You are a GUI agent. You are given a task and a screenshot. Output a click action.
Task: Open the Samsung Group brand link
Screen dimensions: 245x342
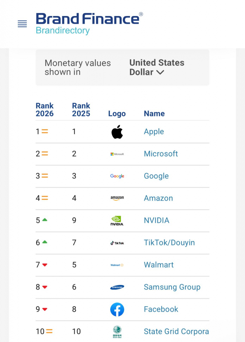click(172, 287)
